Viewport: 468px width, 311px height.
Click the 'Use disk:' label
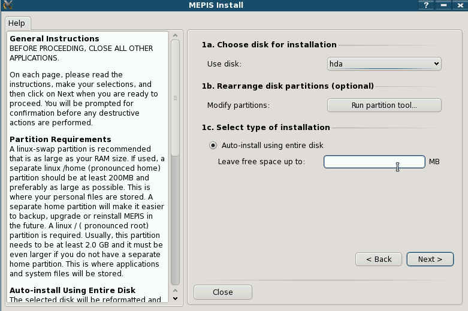225,64
